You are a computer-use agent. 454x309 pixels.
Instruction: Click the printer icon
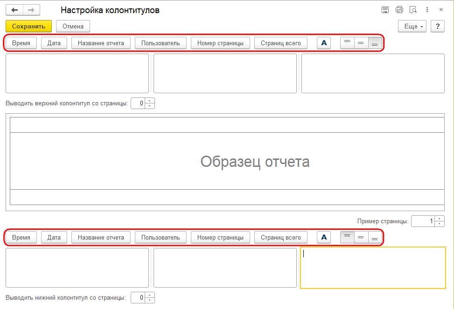click(399, 10)
